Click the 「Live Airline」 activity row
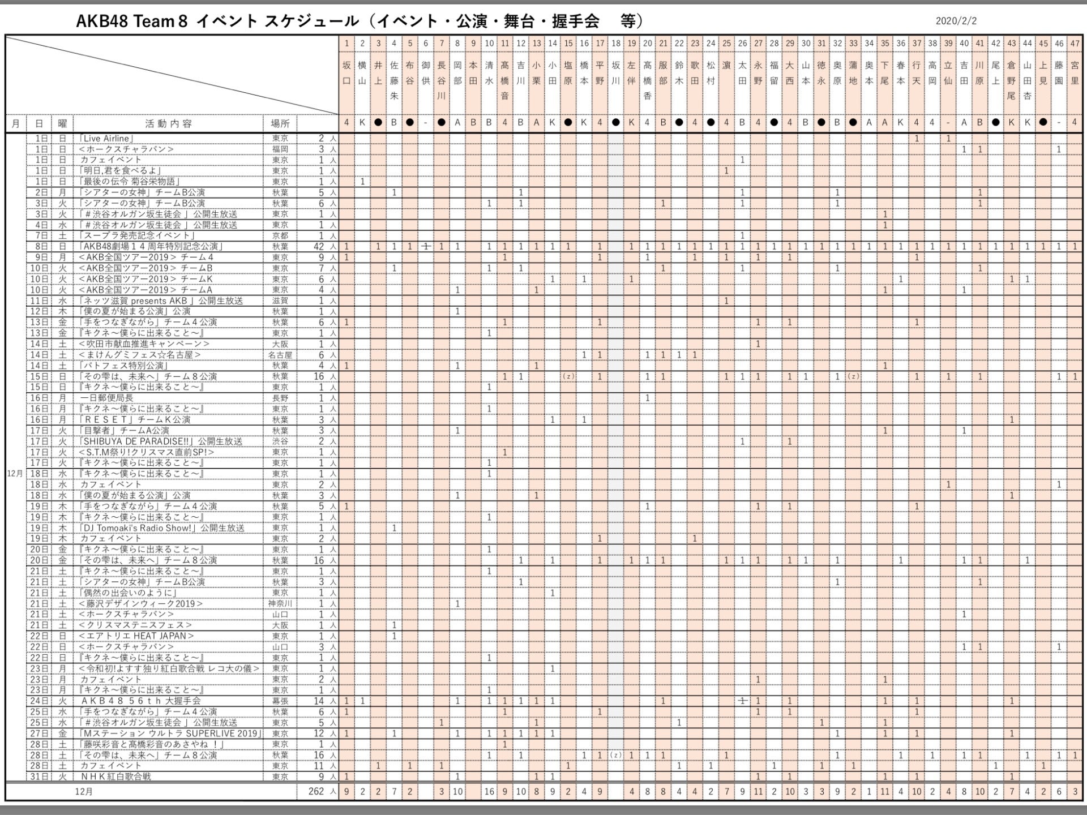 click(x=106, y=138)
